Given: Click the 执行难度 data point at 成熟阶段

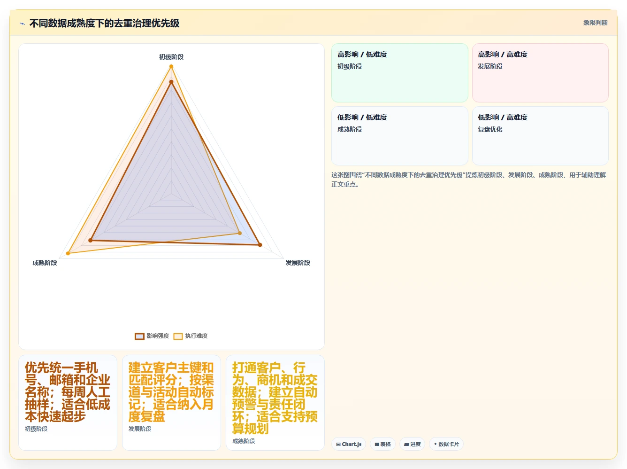Looking at the screenshot, I should (68, 253).
